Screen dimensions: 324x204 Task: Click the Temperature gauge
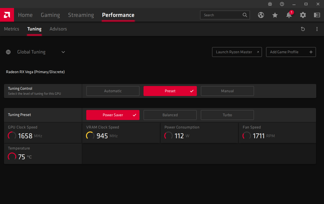click(12, 157)
